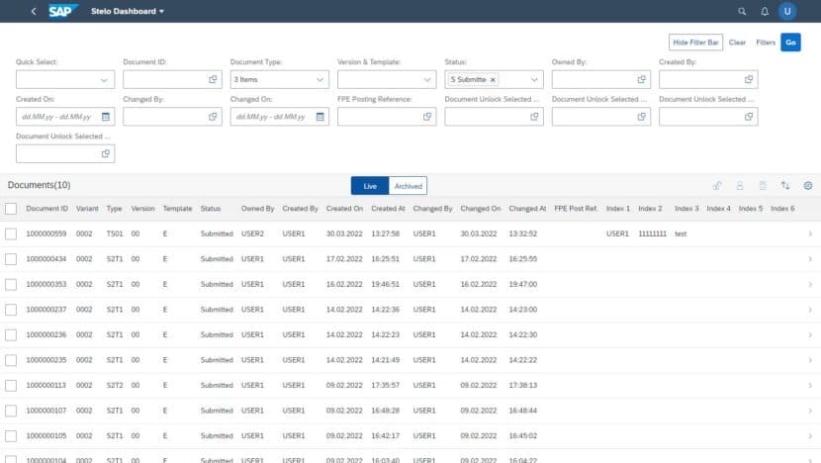Expand the Version & Template dropdown
821x463 pixels.
pos(387,79)
